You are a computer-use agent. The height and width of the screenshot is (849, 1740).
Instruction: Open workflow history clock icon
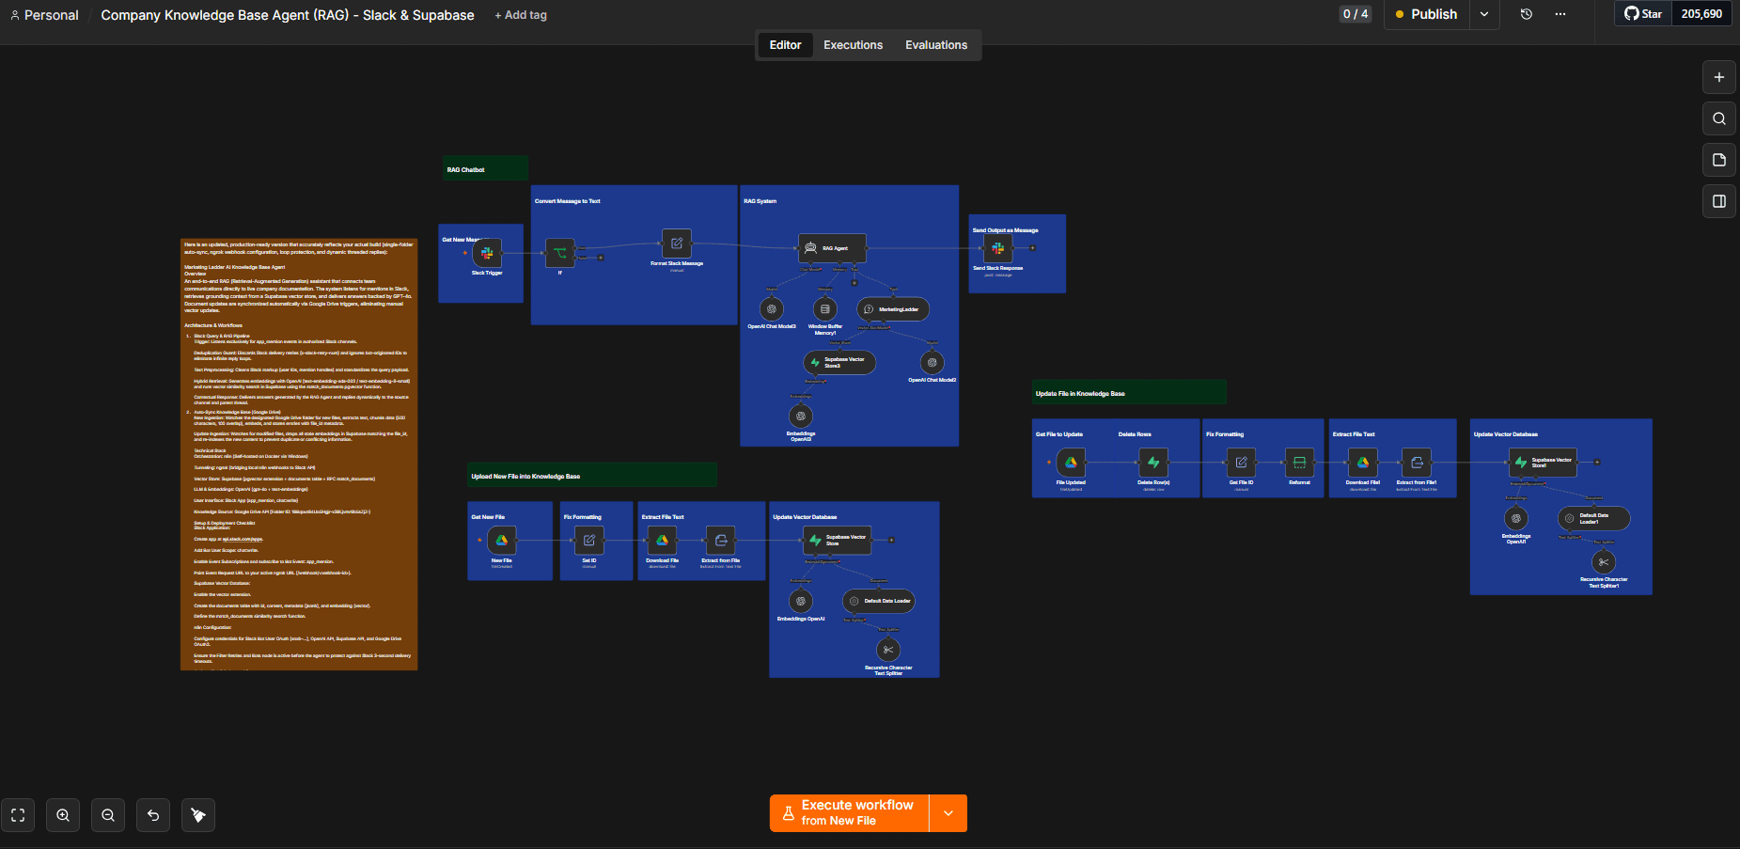pos(1527,14)
